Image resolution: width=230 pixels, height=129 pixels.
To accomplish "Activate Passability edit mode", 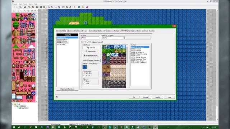I will (x=91, y=52).
